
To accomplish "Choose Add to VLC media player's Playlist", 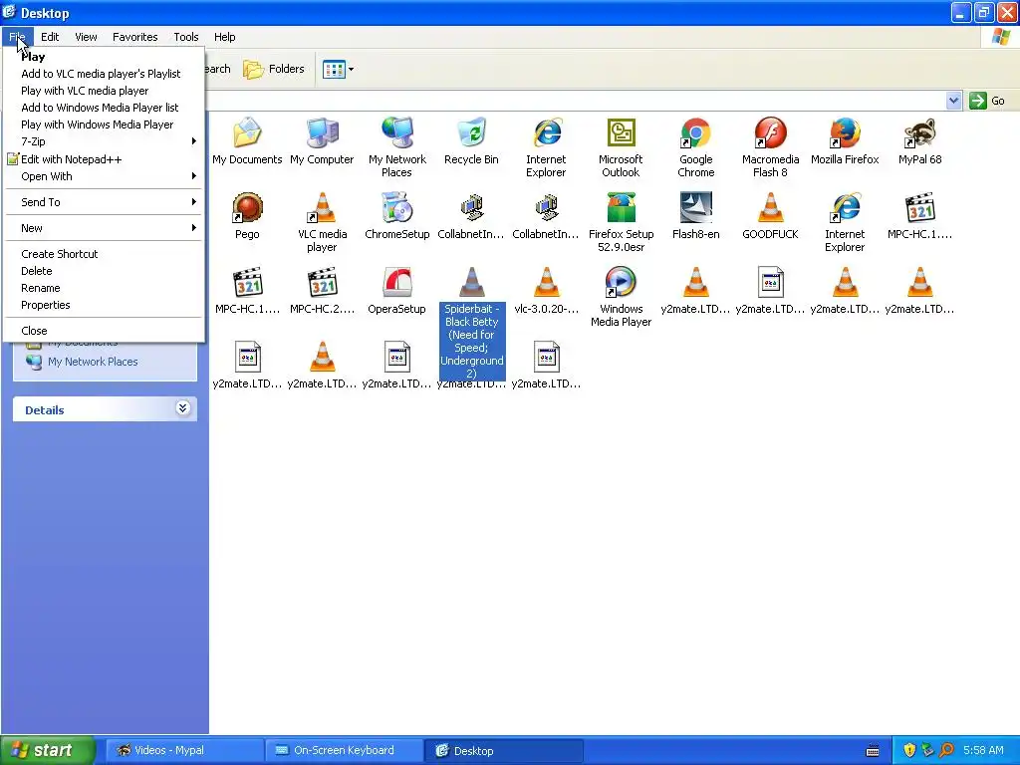I will 104,74.
